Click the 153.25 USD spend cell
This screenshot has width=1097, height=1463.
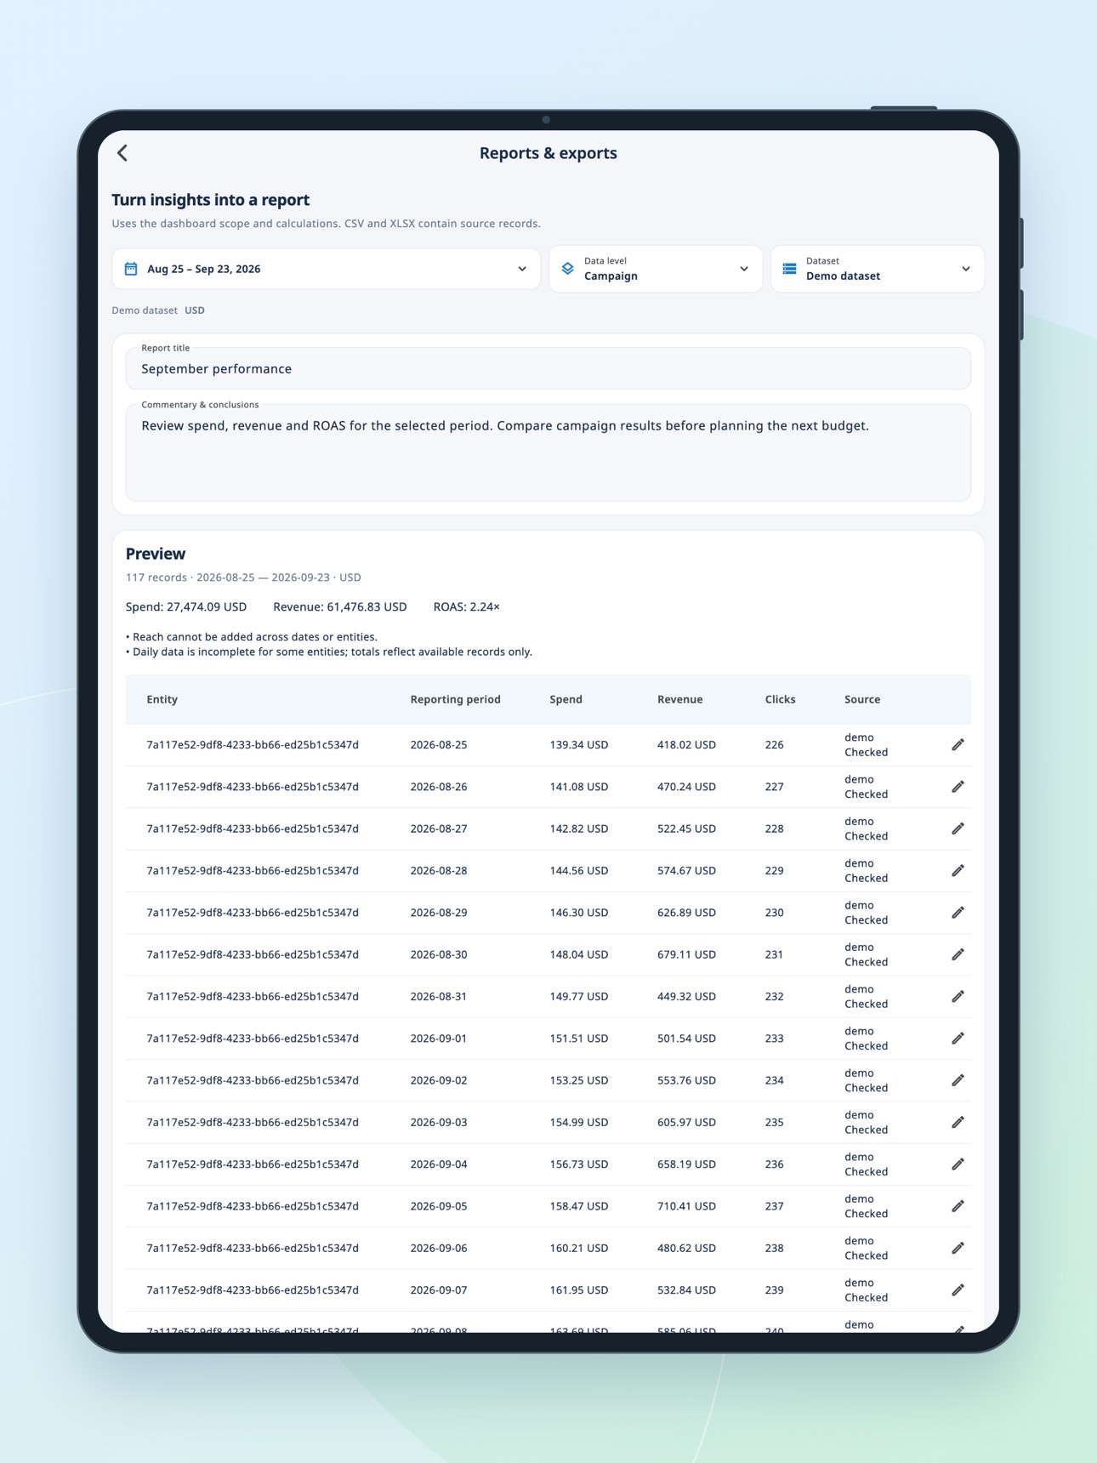tap(579, 1080)
